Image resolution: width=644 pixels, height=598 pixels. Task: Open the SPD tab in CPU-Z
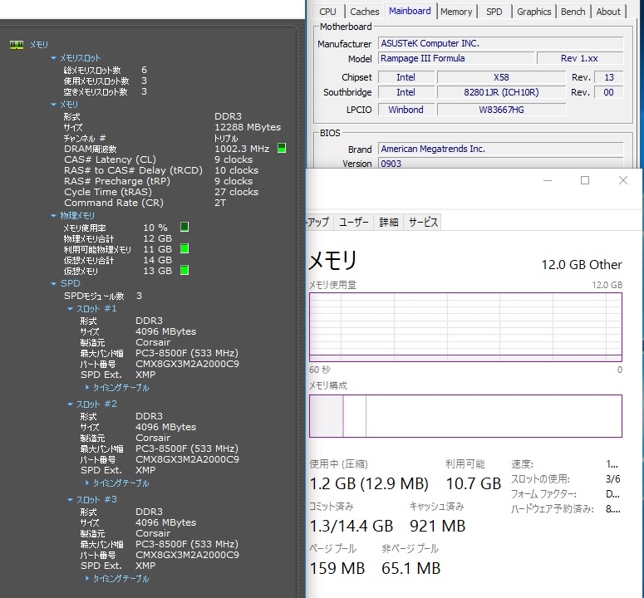coord(494,12)
